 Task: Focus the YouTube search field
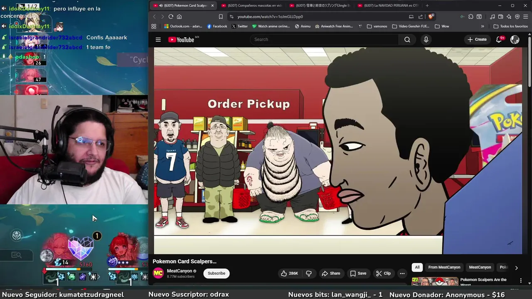pos(324,39)
